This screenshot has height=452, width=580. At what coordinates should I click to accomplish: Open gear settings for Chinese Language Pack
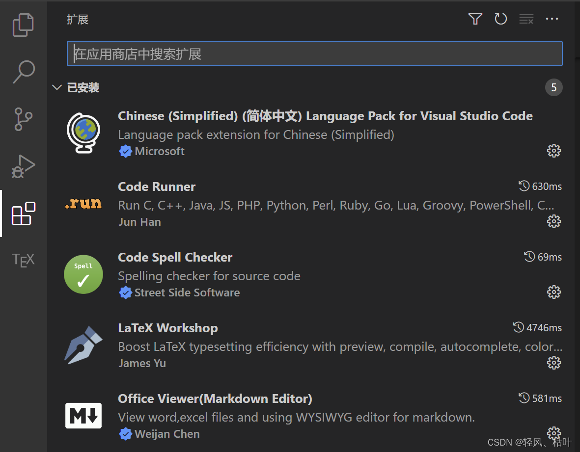554,151
